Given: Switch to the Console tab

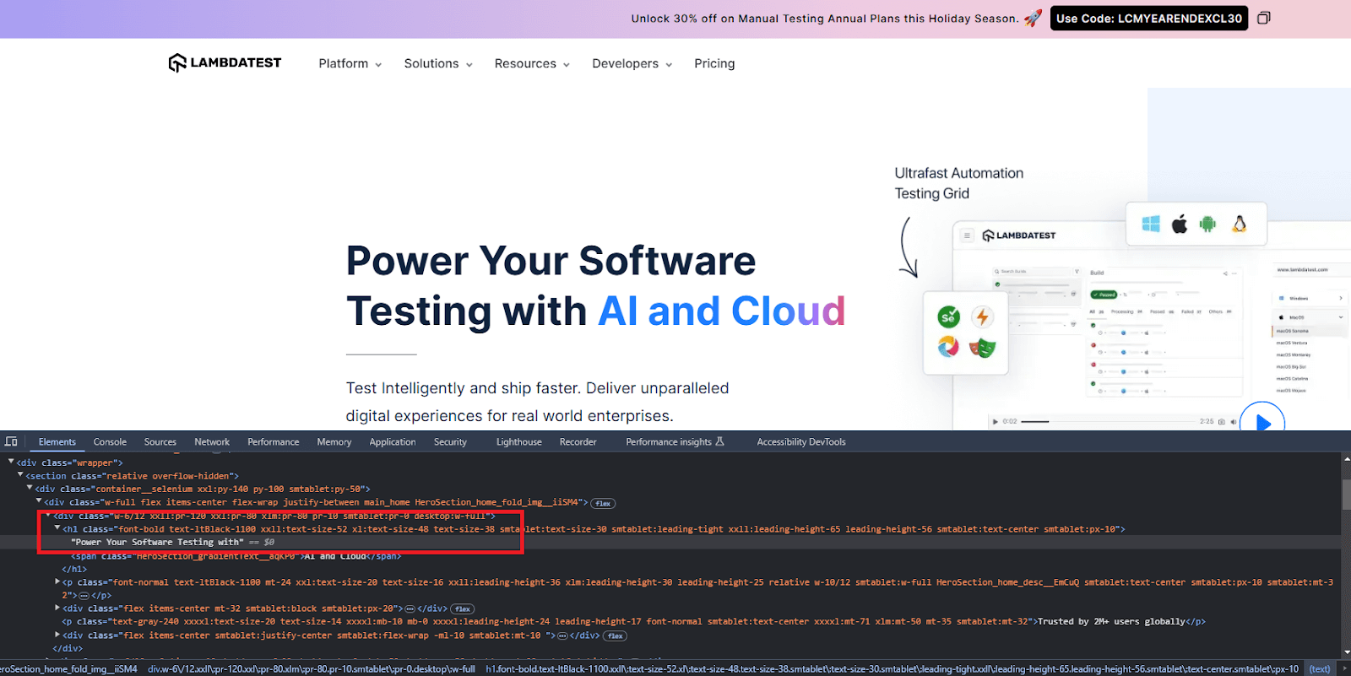Looking at the screenshot, I should (x=110, y=441).
